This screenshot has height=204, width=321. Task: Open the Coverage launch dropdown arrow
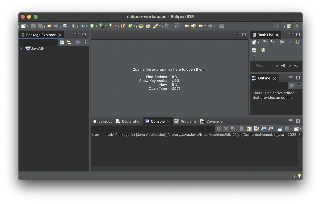coord(106,26)
